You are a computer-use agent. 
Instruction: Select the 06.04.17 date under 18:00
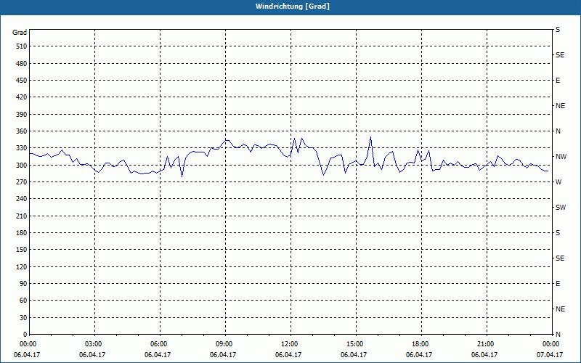[419, 355]
